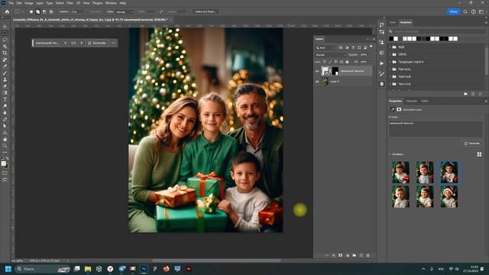
Task: Pick the first black recent swatch
Action: (391, 39)
